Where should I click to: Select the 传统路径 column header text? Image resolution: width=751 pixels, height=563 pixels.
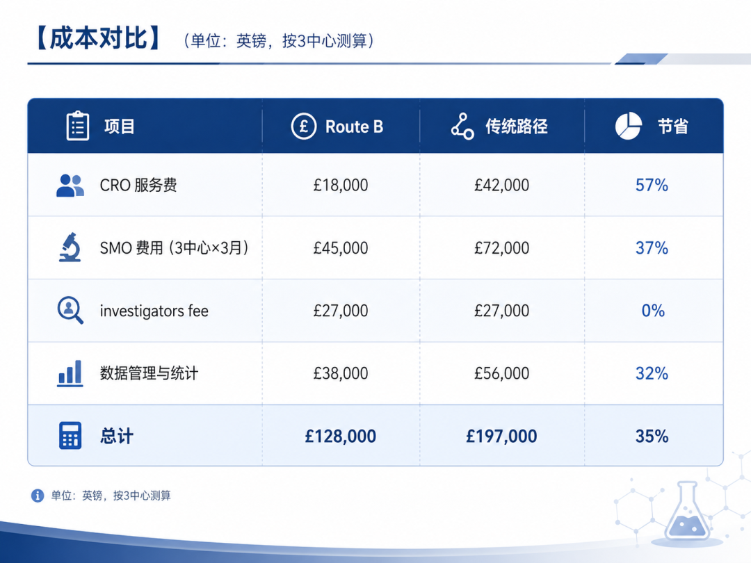click(516, 127)
